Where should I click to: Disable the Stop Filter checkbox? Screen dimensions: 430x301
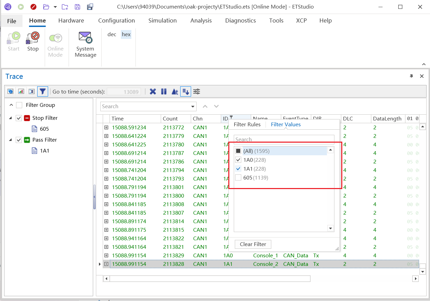(19, 118)
